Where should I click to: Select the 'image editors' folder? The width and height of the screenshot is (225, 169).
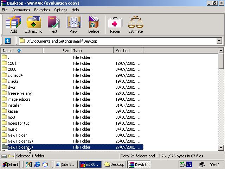tap(19, 99)
